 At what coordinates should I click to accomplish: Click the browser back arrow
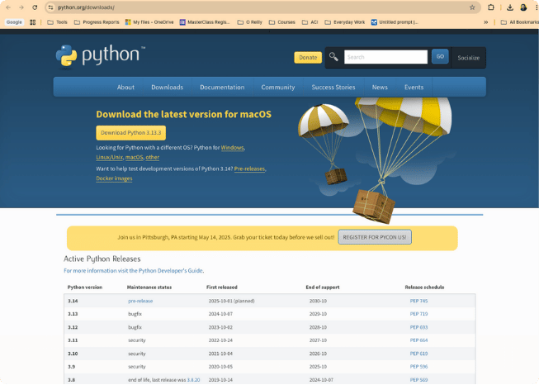[8, 7]
